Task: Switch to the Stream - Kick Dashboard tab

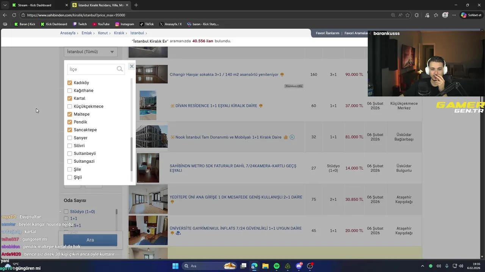Action: (37, 5)
